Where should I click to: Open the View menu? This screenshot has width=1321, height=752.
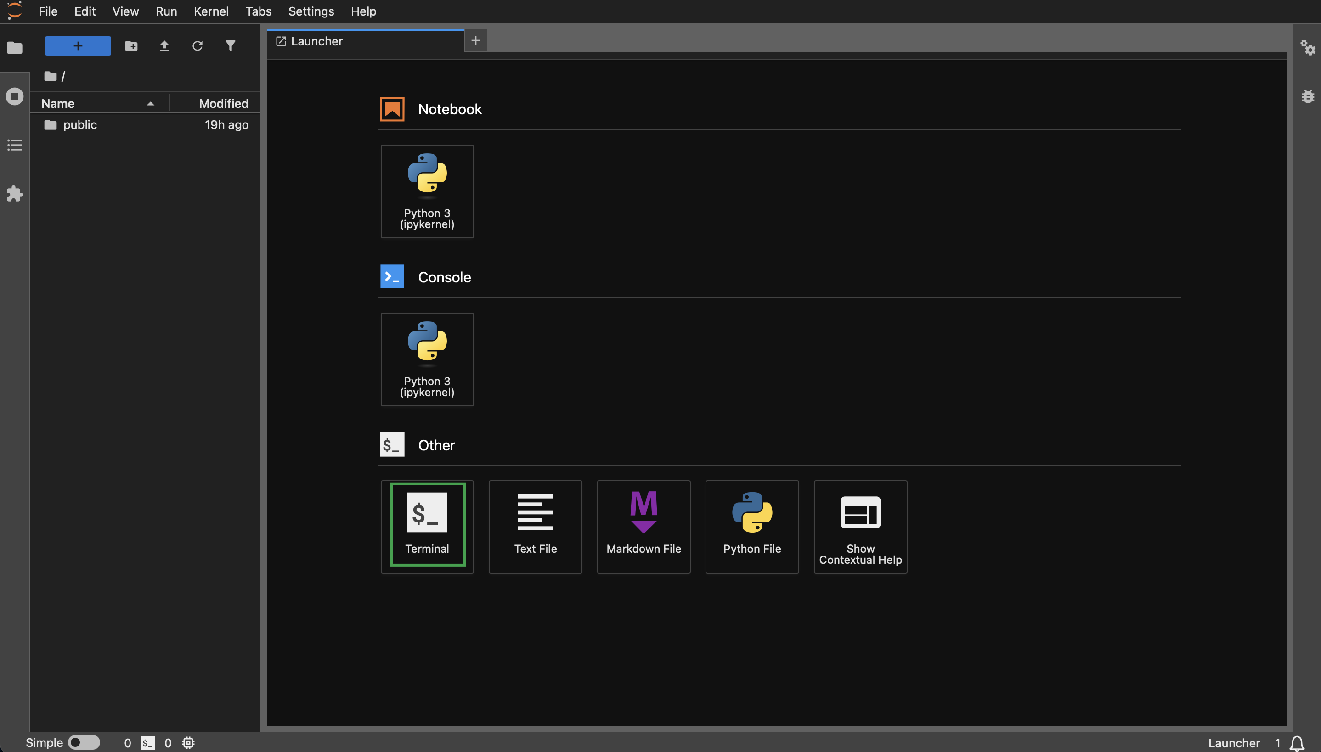[125, 11]
